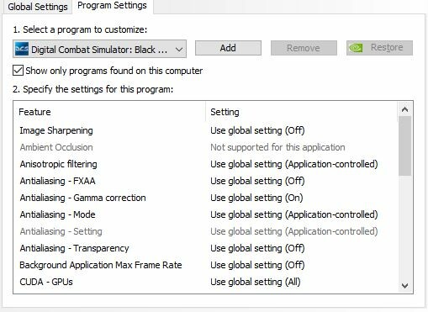Click the DCS program icon in dropdown
Image resolution: width=428 pixels, height=312 pixels.
(22, 50)
